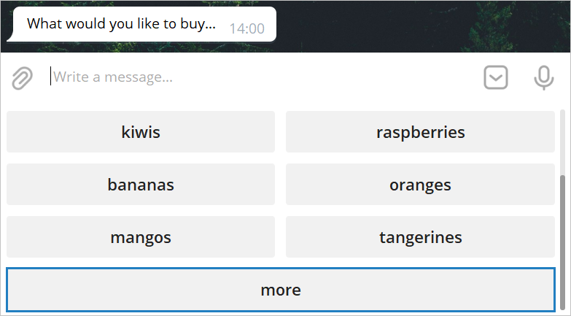571x316 pixels.
Task: Click the Write a message field
Action: [255, 77]
